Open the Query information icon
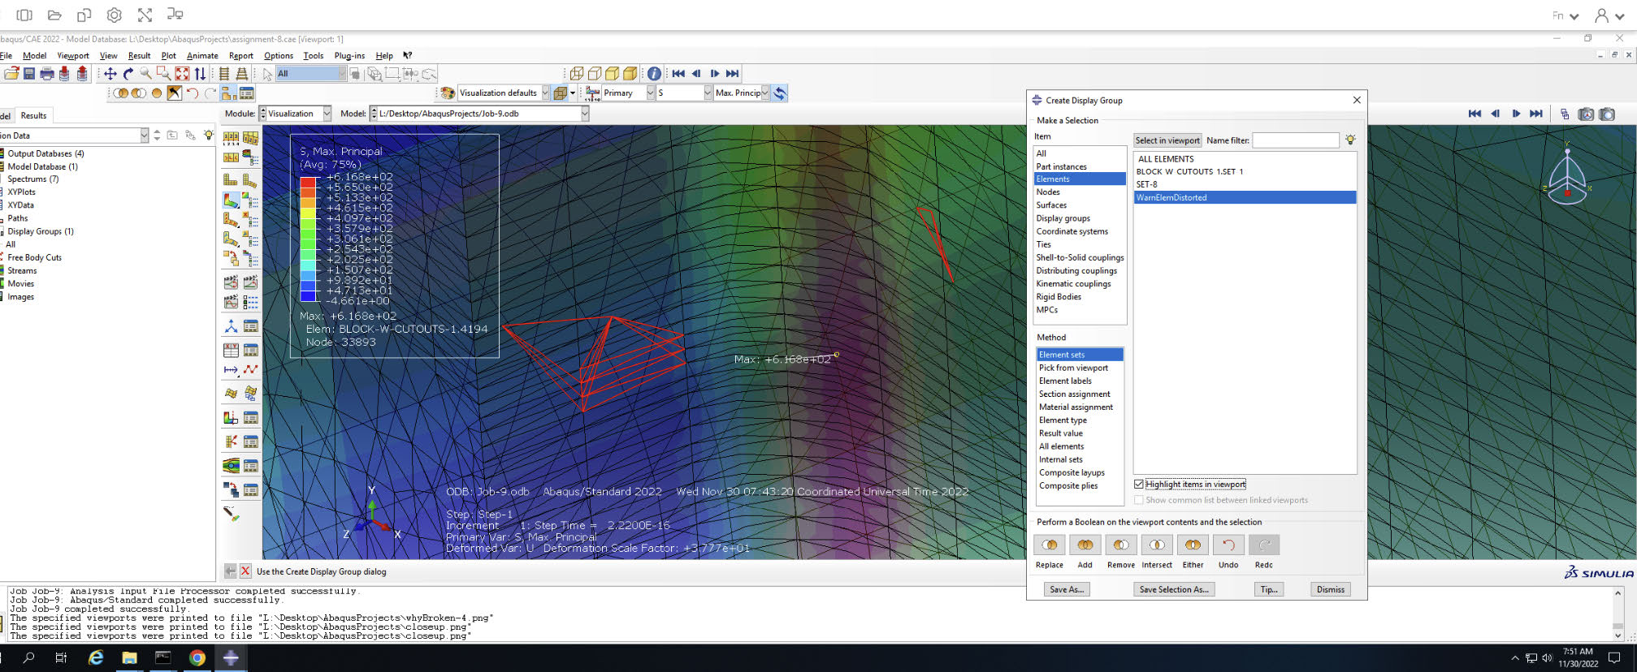The width and height of the screenshot is (1637, 672). point(654,74)
